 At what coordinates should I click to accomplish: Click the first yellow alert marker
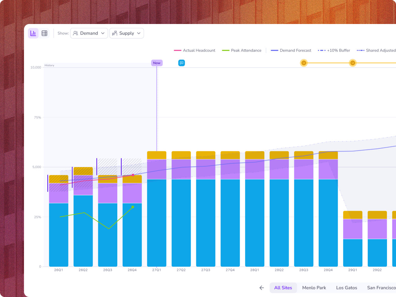[x=304, y=63]
